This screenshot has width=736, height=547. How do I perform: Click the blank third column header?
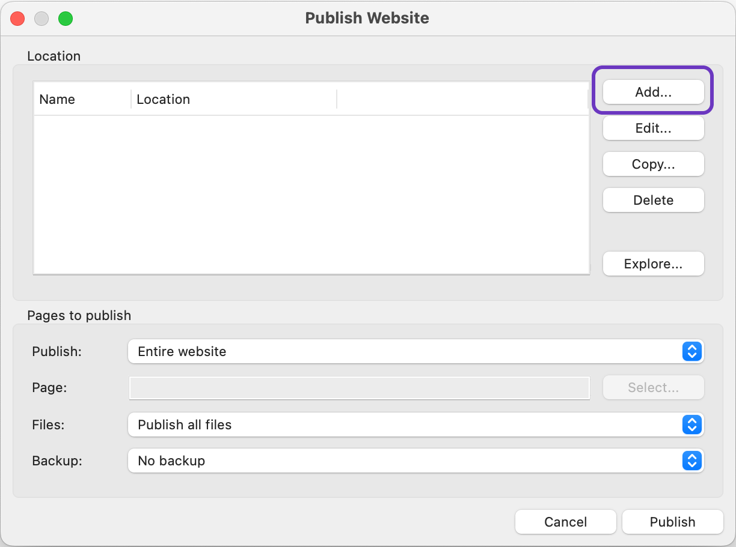pos(461,100)
